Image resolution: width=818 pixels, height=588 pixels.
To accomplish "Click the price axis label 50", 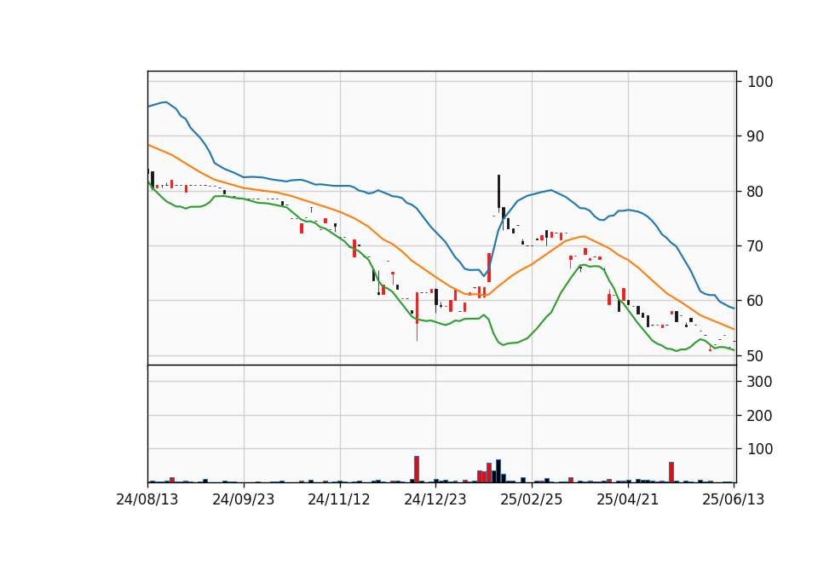I will coord(756,356).
